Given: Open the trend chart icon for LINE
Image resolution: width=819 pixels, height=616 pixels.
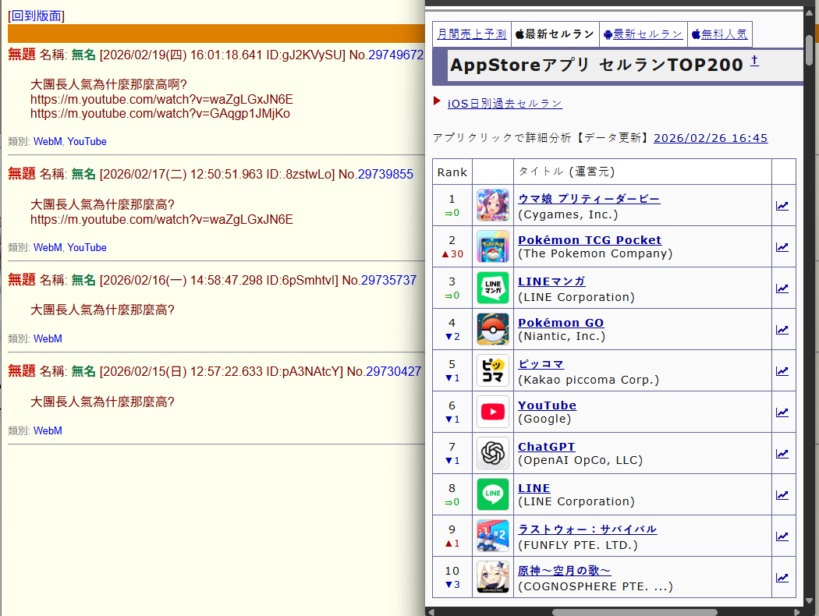Looking at the screenshot, I should 782,495.
